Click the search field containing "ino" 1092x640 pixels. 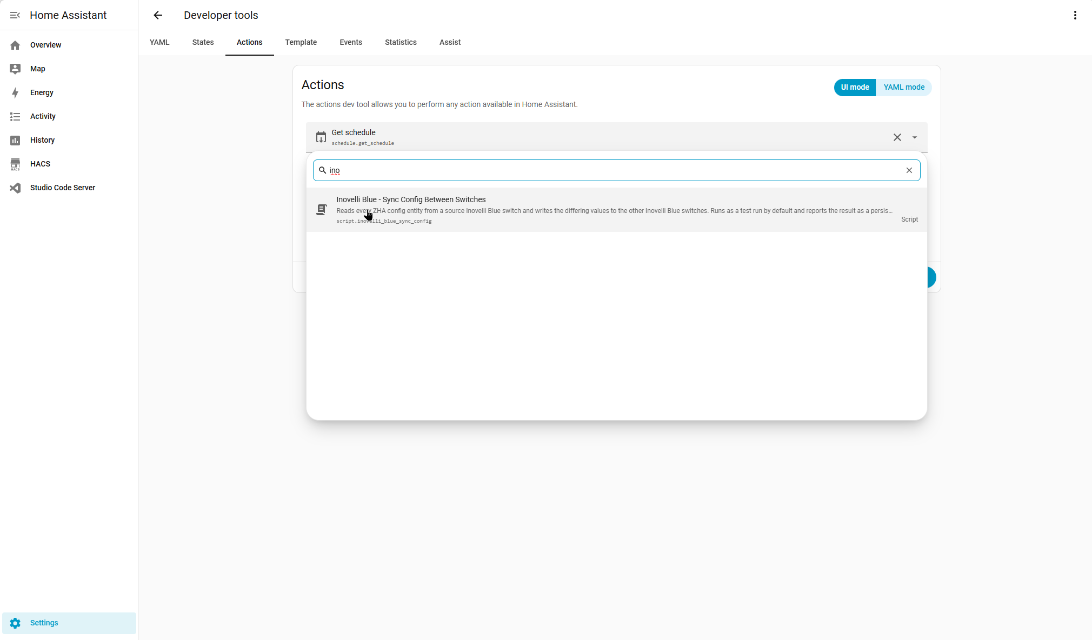point(616,170)
